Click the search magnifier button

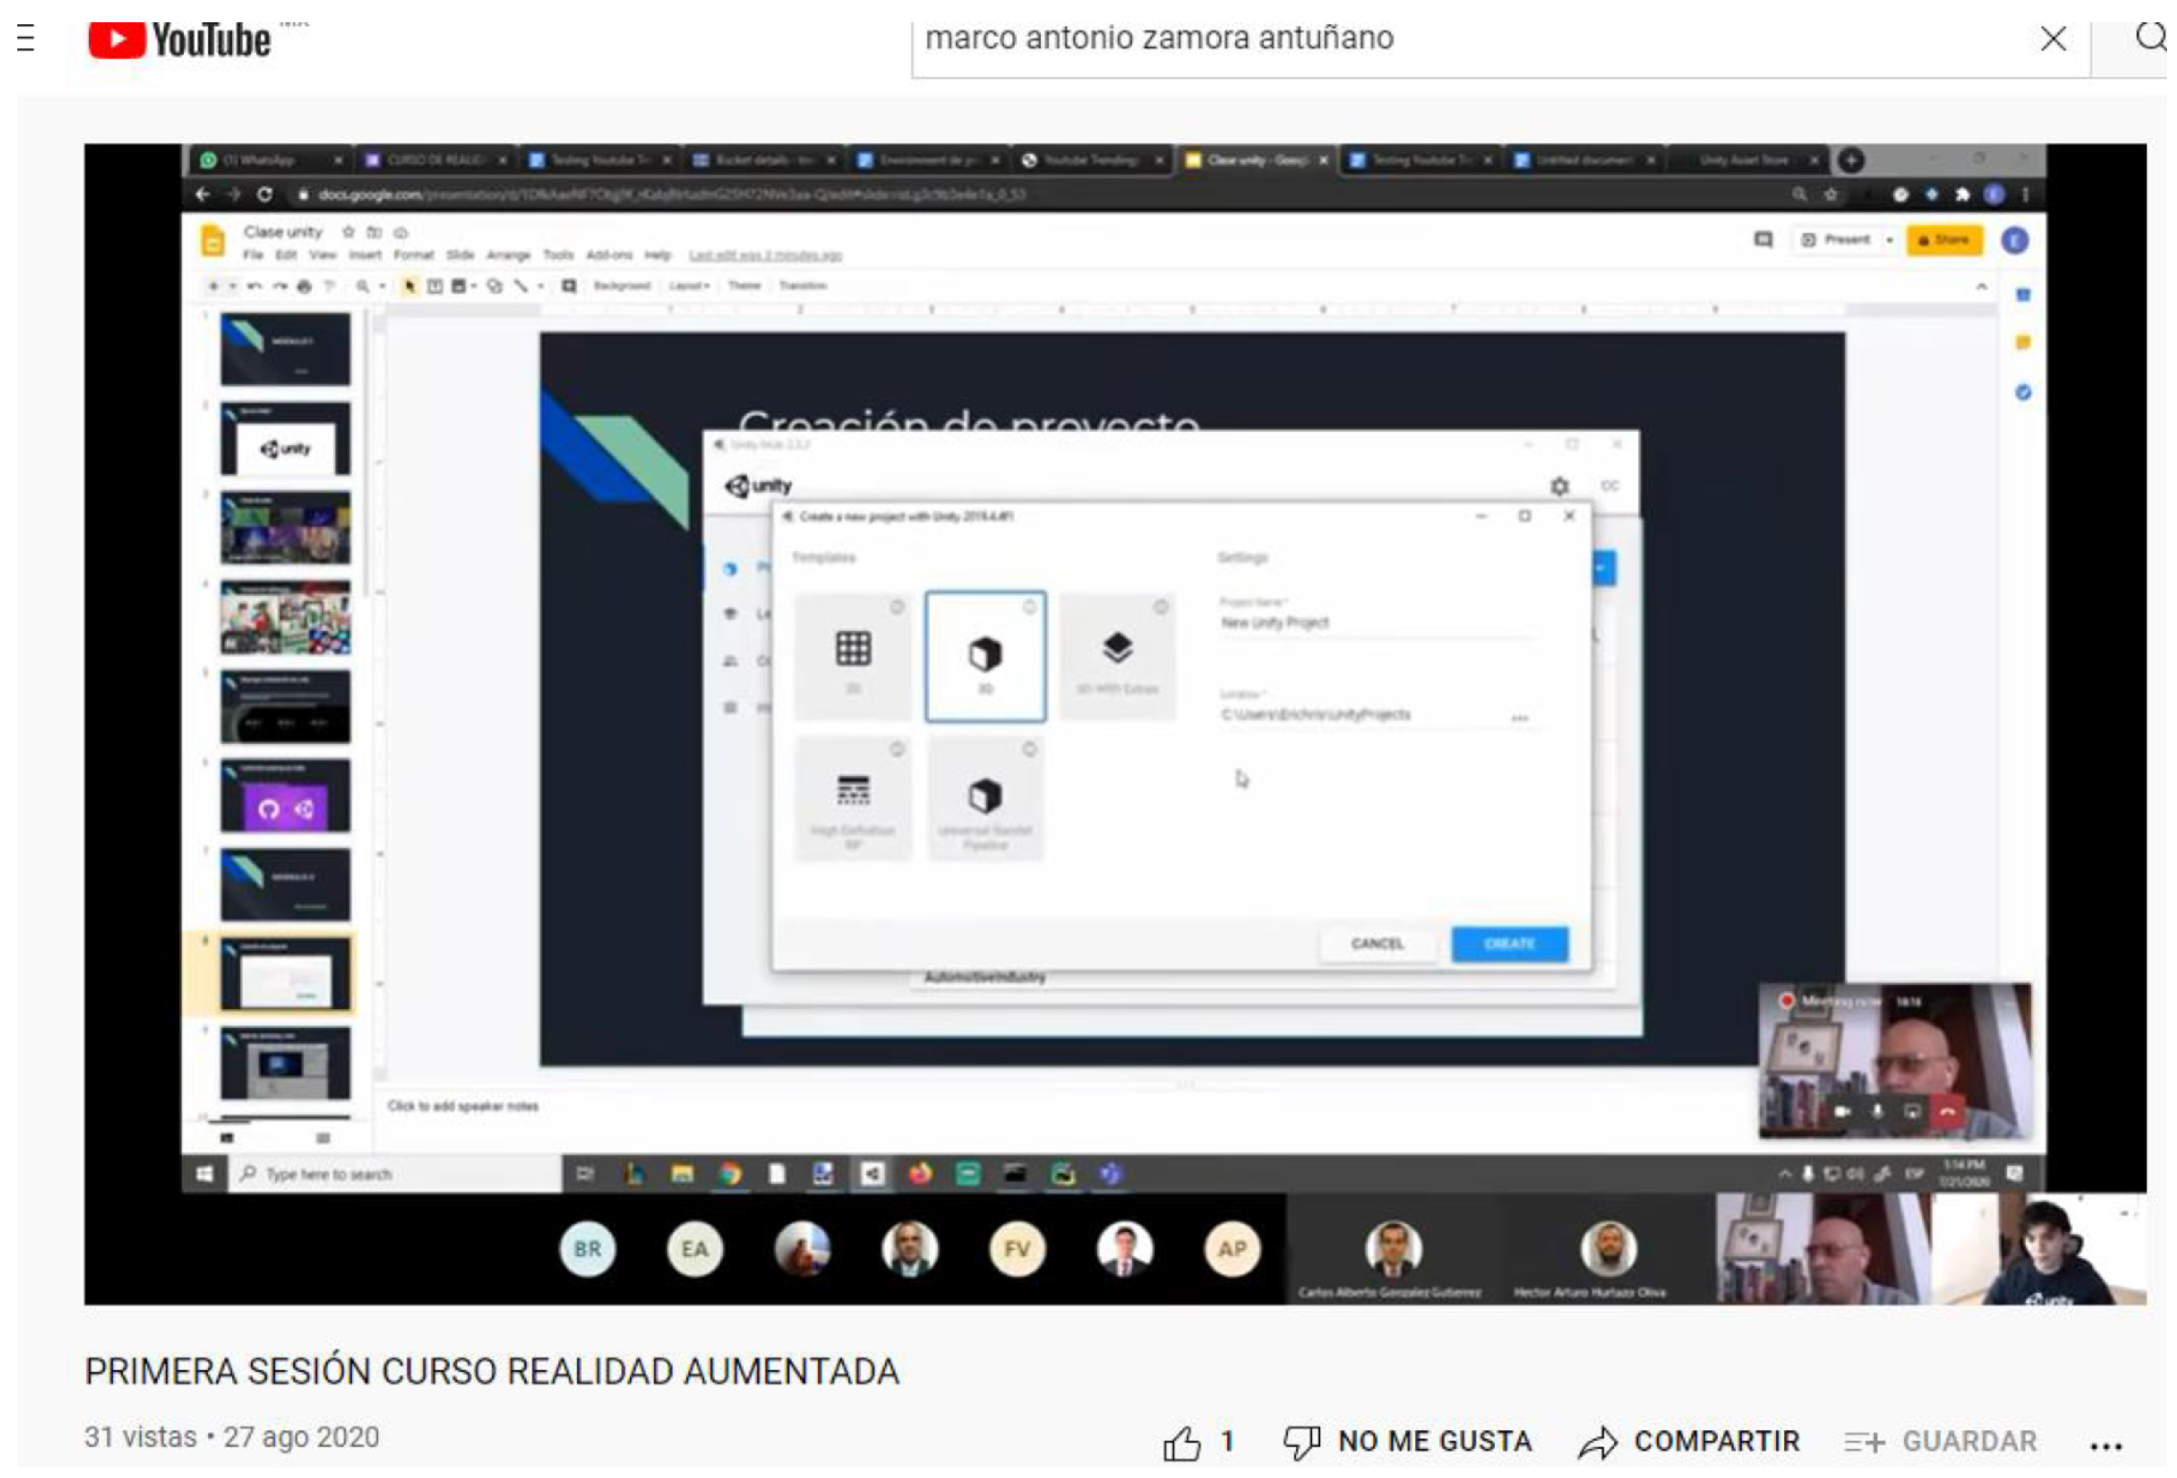tap(2149, 39)
